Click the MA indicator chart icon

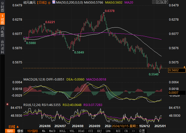click(x=53, y=2)
